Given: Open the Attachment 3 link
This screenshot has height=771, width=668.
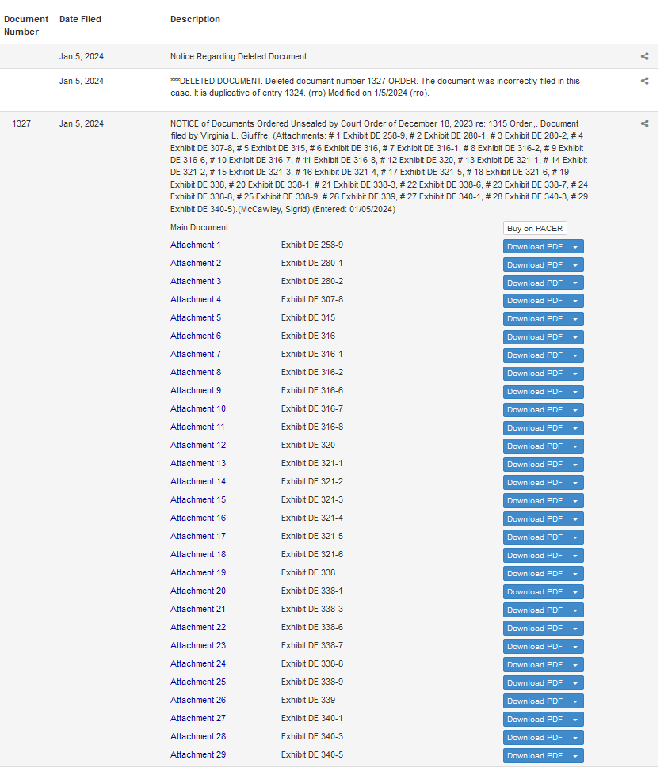Looking at the screenshot, I should (196, 281).
